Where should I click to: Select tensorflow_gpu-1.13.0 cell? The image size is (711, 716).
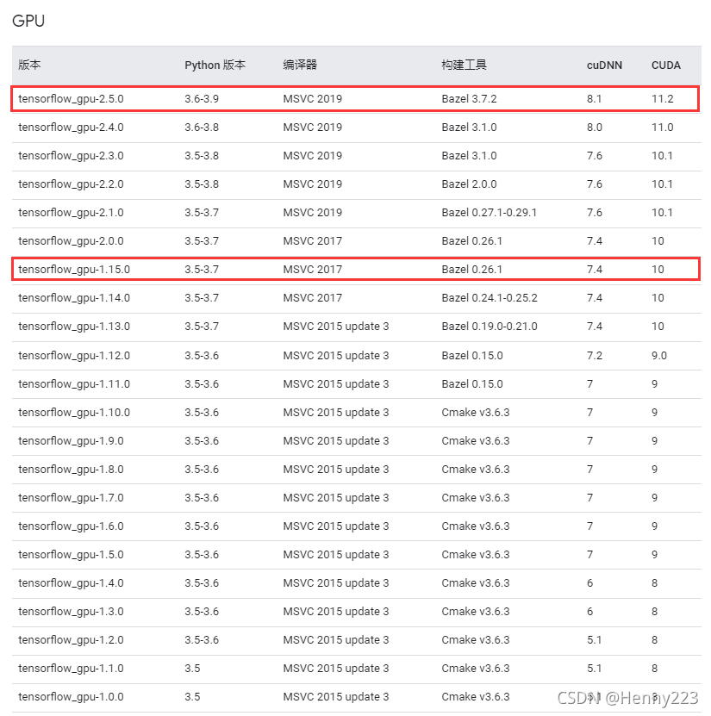[74, 327]
